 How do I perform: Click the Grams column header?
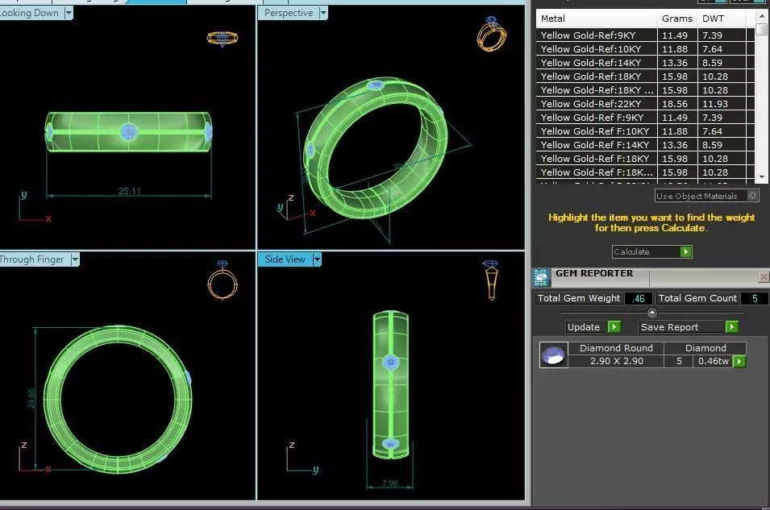(x=677, y=19)
